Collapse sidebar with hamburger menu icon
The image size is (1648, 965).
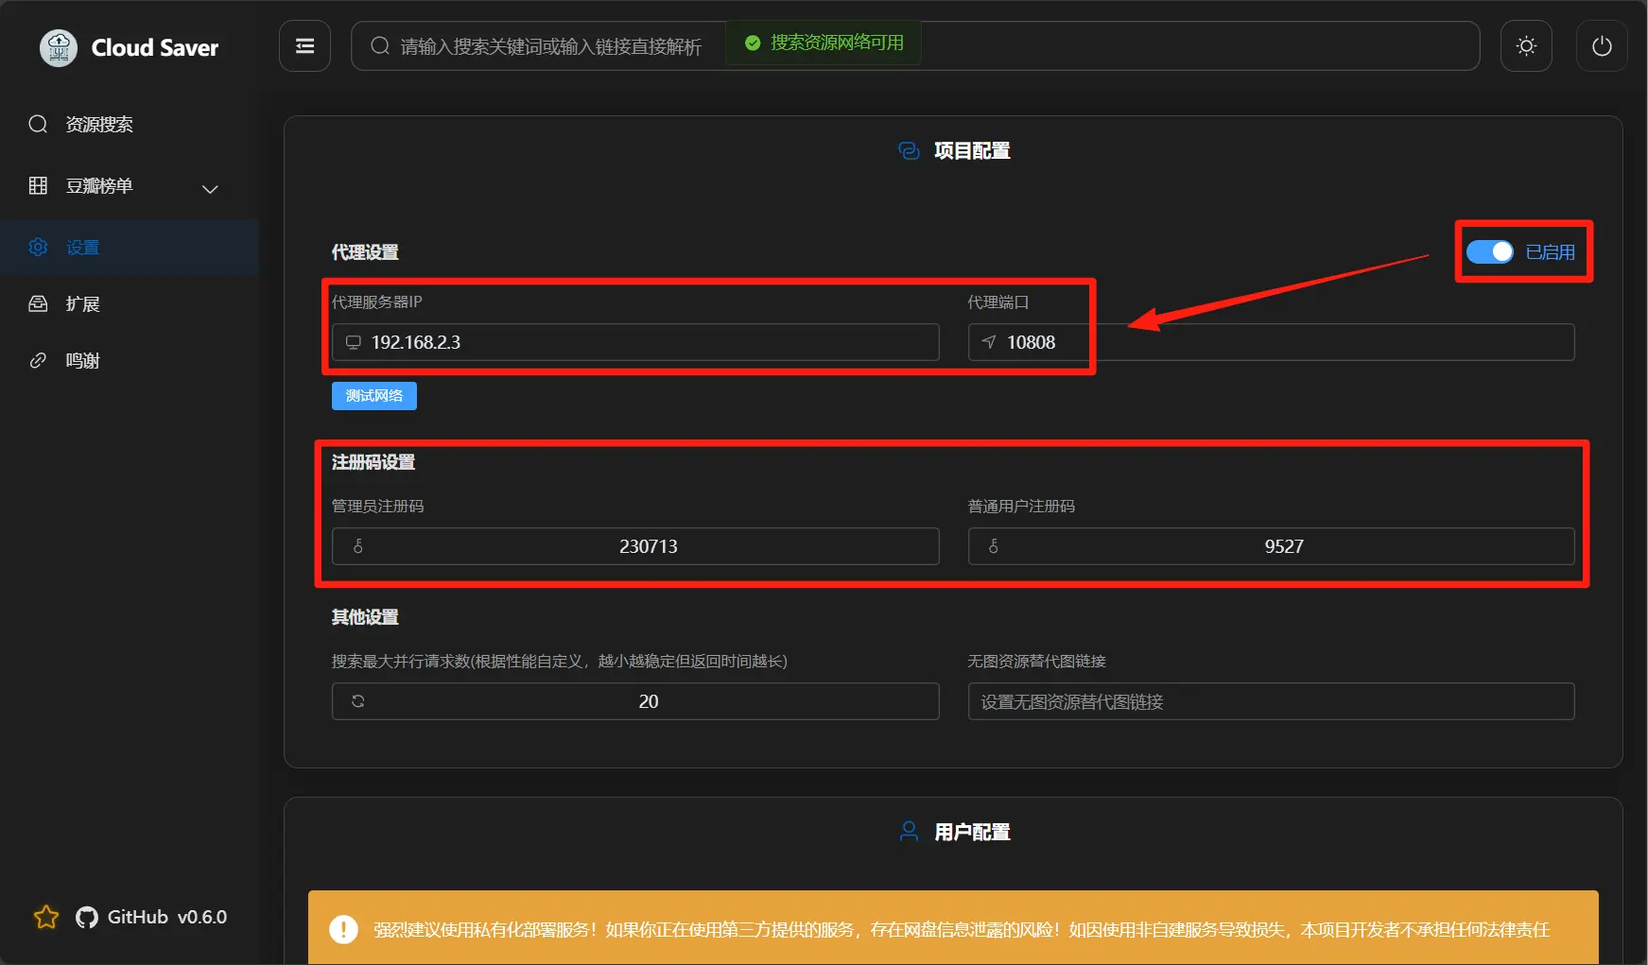[x=304, y=46]
